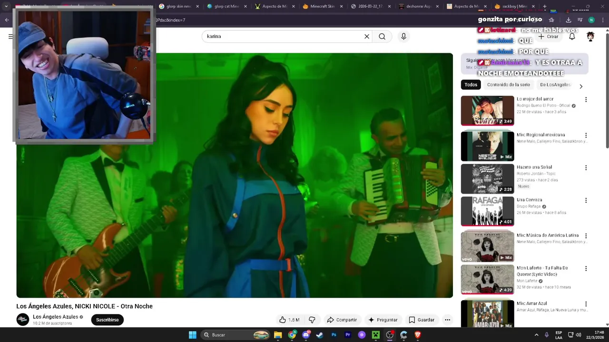The width and height of the screenshot is (609, 342).
Task: Open more actions menu under the video
Action: pyautogui.click(x=447, y=320)
